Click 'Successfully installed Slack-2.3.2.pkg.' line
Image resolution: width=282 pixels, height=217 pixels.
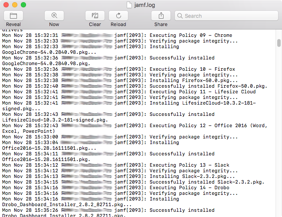[207, 182]
